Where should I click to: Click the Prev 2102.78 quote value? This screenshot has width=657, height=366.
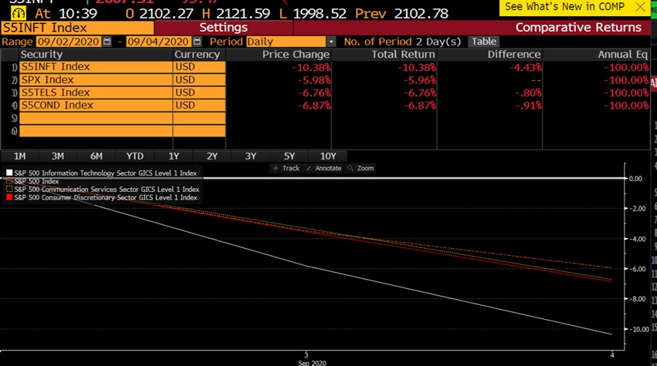(421, 13)
